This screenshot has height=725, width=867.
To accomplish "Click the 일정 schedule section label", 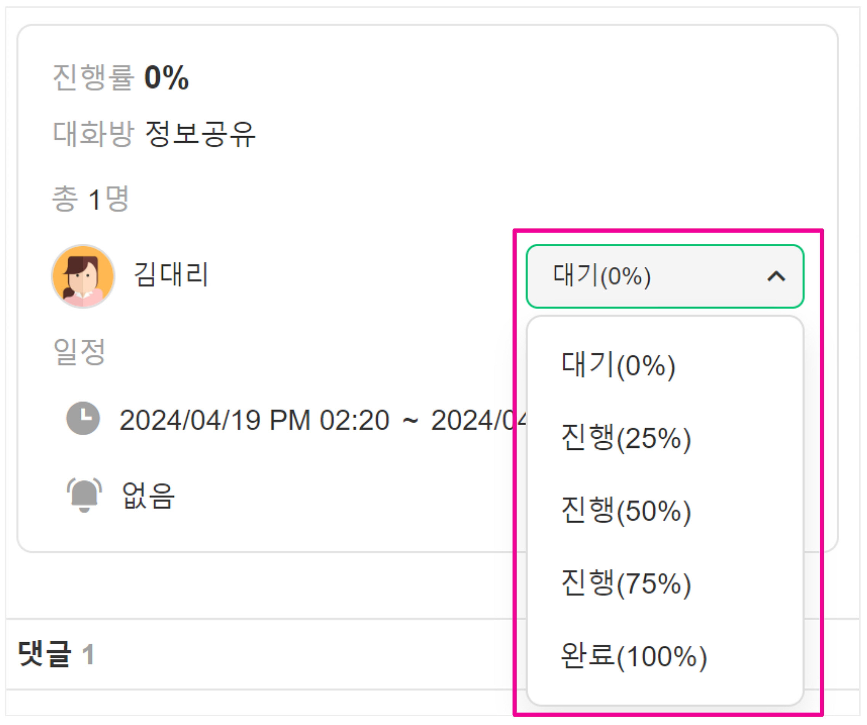I will [79, 352].
